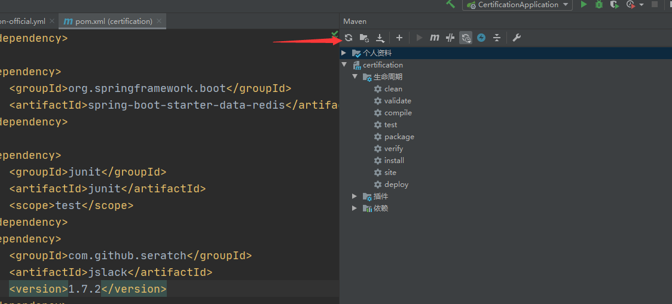Toggle show dependencies history icon in Maven toolbar
The height and width of the screenshot is (304, 672).
pyautogui.click(x=466, y=38)
